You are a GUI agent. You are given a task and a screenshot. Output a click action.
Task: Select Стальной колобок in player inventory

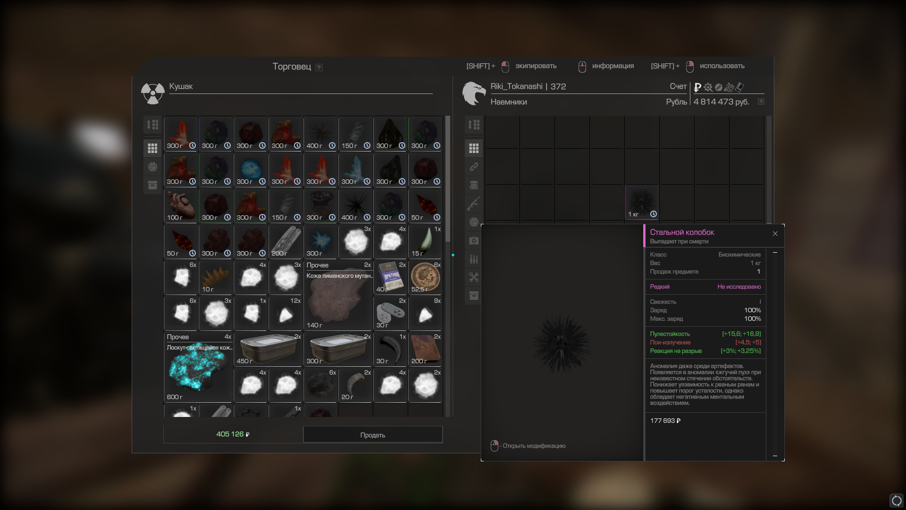pyautogui.click(x=642, y=202)
